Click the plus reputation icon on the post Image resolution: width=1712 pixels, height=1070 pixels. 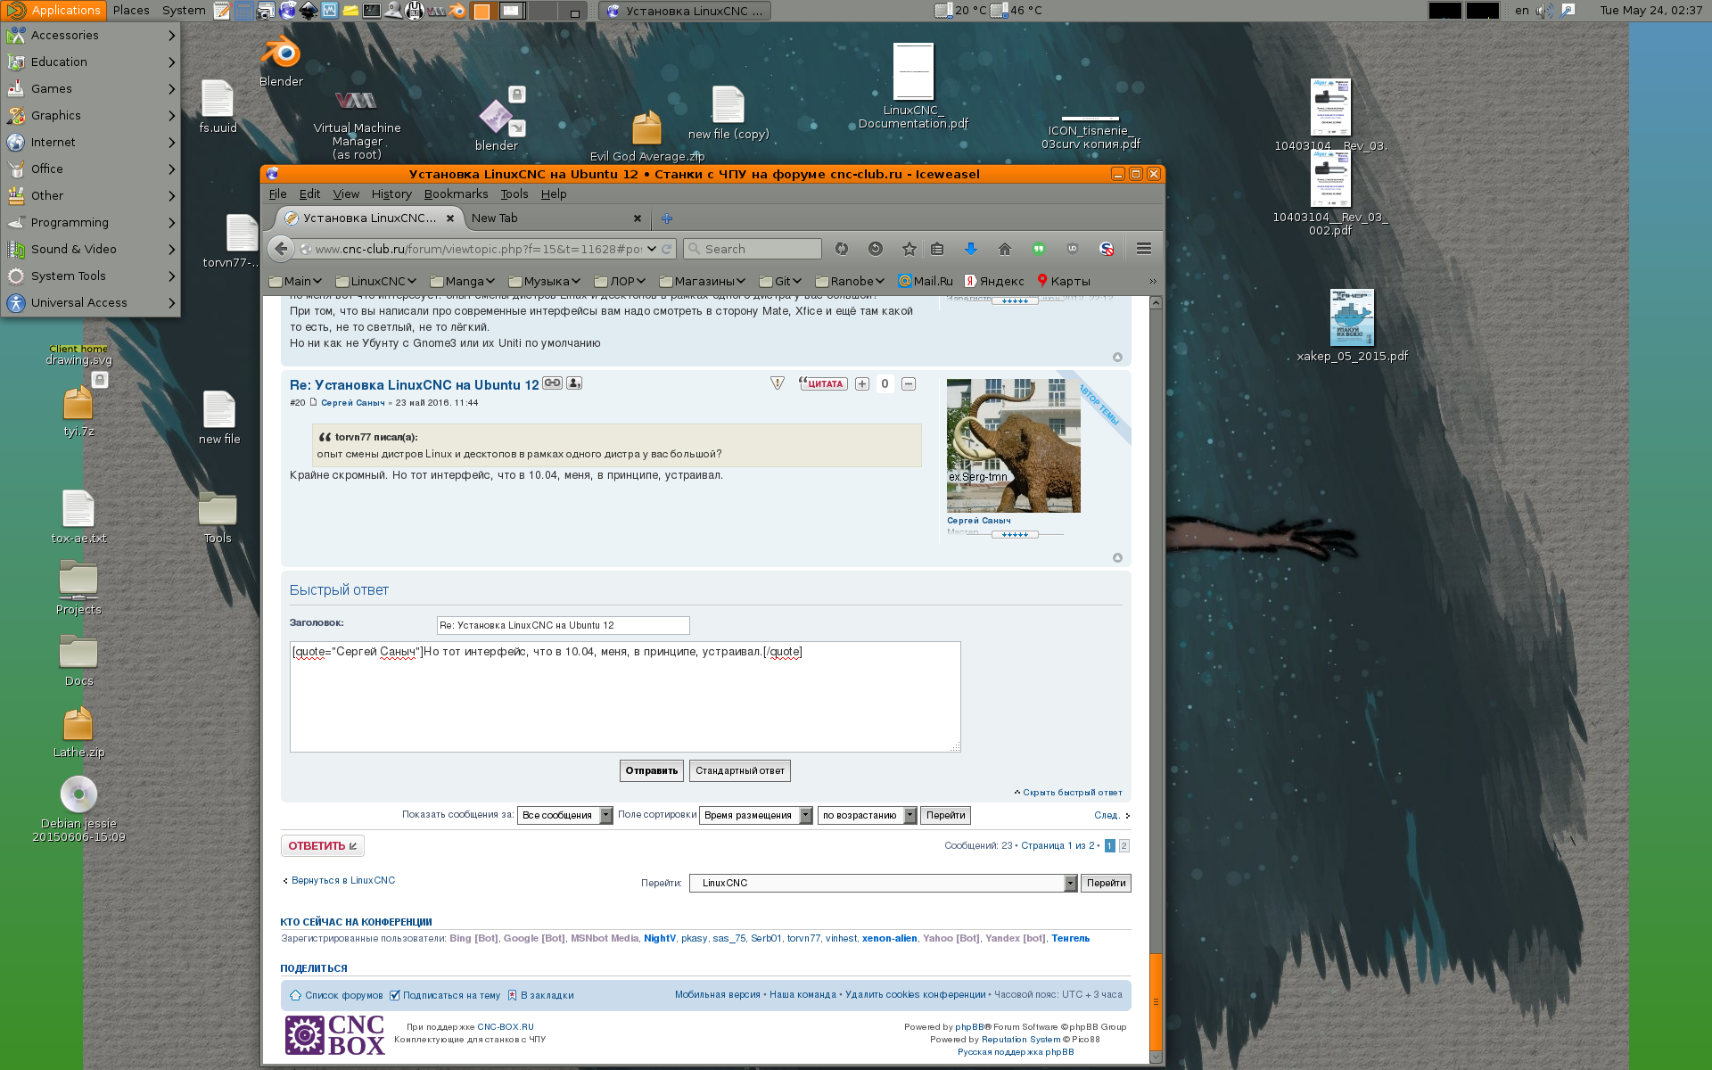coord(861,383)
